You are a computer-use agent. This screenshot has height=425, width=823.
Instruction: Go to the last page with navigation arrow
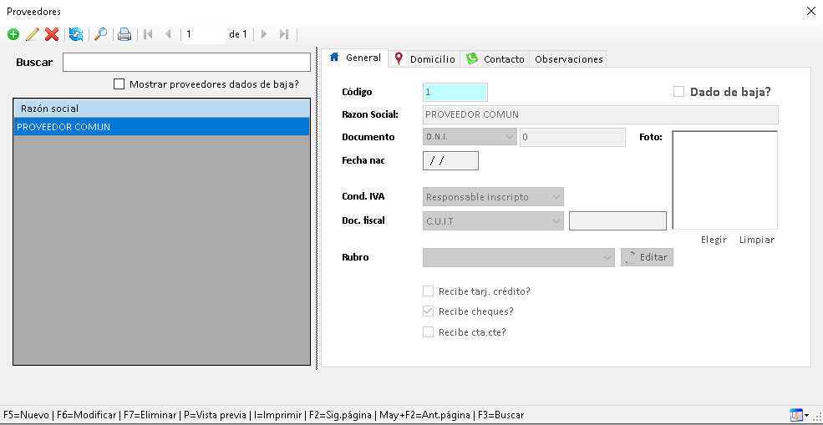click(284, 34)
